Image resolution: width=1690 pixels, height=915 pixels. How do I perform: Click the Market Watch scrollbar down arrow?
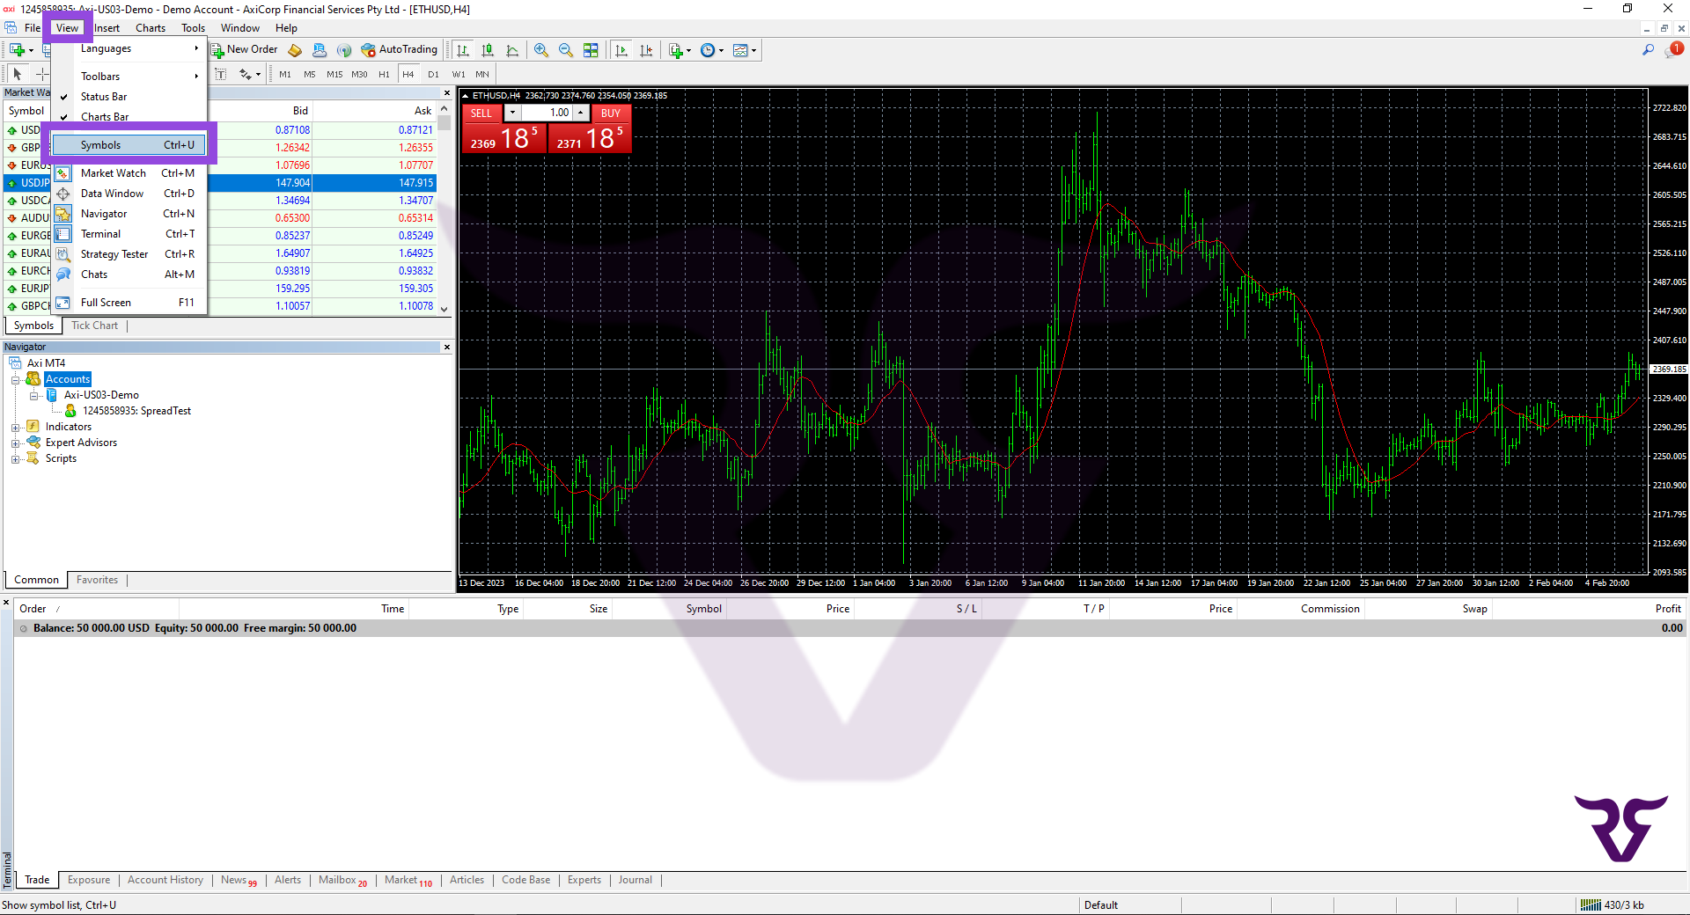[445, 309]
